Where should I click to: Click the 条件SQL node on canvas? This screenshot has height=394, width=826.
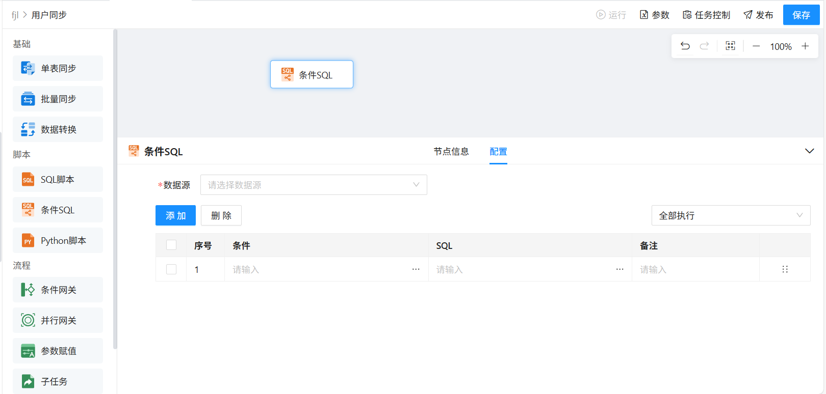(312, 75)
